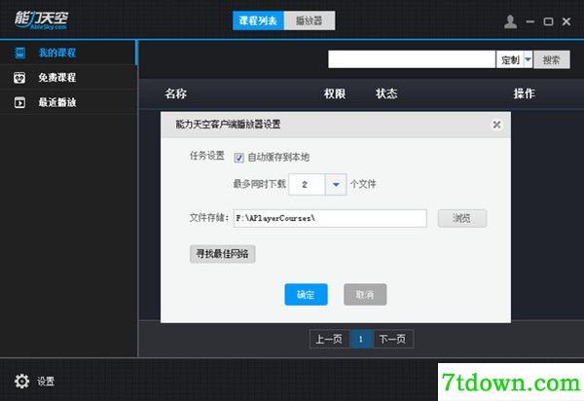584x401 pixels.
Task: Click the course search input field
Action: (412, 59)
